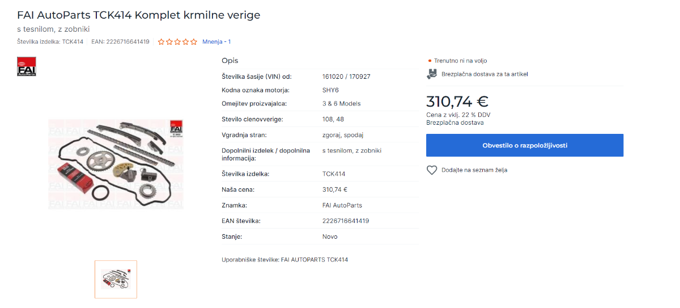The image size is (680, 308).
Task: Click Dodajte na seznam želja link
Action: (x=474, y=170)
